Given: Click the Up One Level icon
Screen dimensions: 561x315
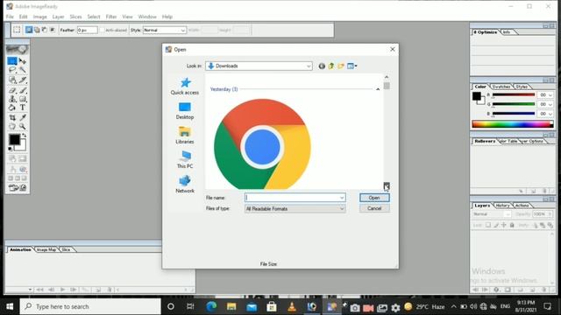Looking at the screenshot, I should click(x=331, y=66).
